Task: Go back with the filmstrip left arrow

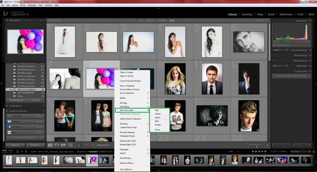Action: click(22, 151)
